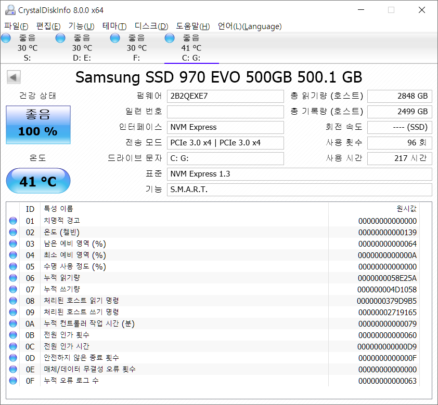Screen dimensions: 438x405
Task: Click status orb for attribute 0F 누적 오류 로그 수
Action: [x=13, y=381]
